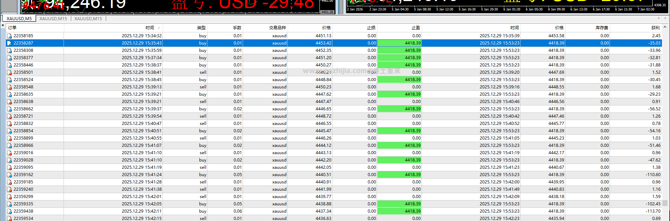Image resolution: width=670 pixels, height=221 pixels.
Task: Select the lot size 0.06 cell
Action: [225, 211]
